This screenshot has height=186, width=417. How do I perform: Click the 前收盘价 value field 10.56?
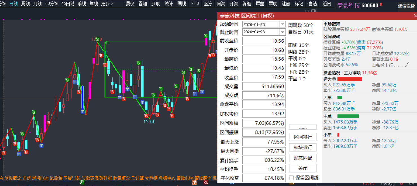click(x=264, y=41)
